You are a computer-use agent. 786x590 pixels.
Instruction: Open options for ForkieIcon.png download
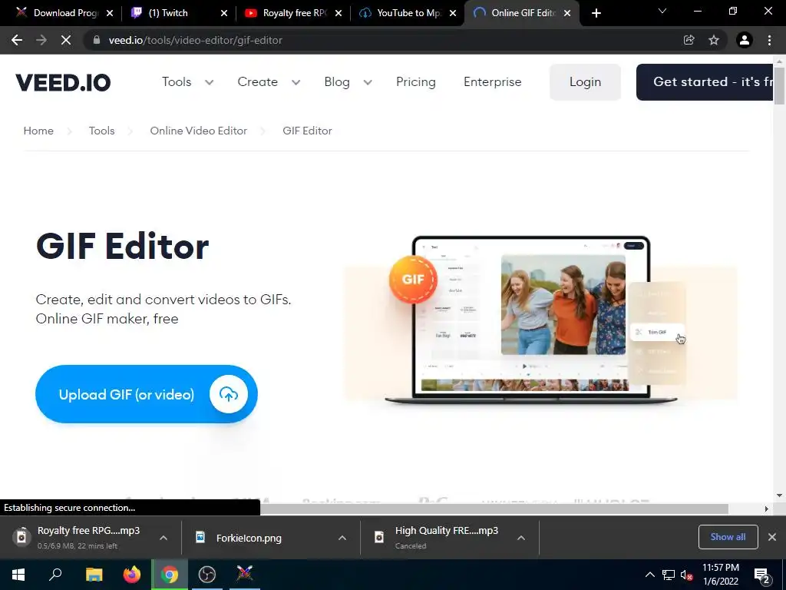tap(342, 538)
